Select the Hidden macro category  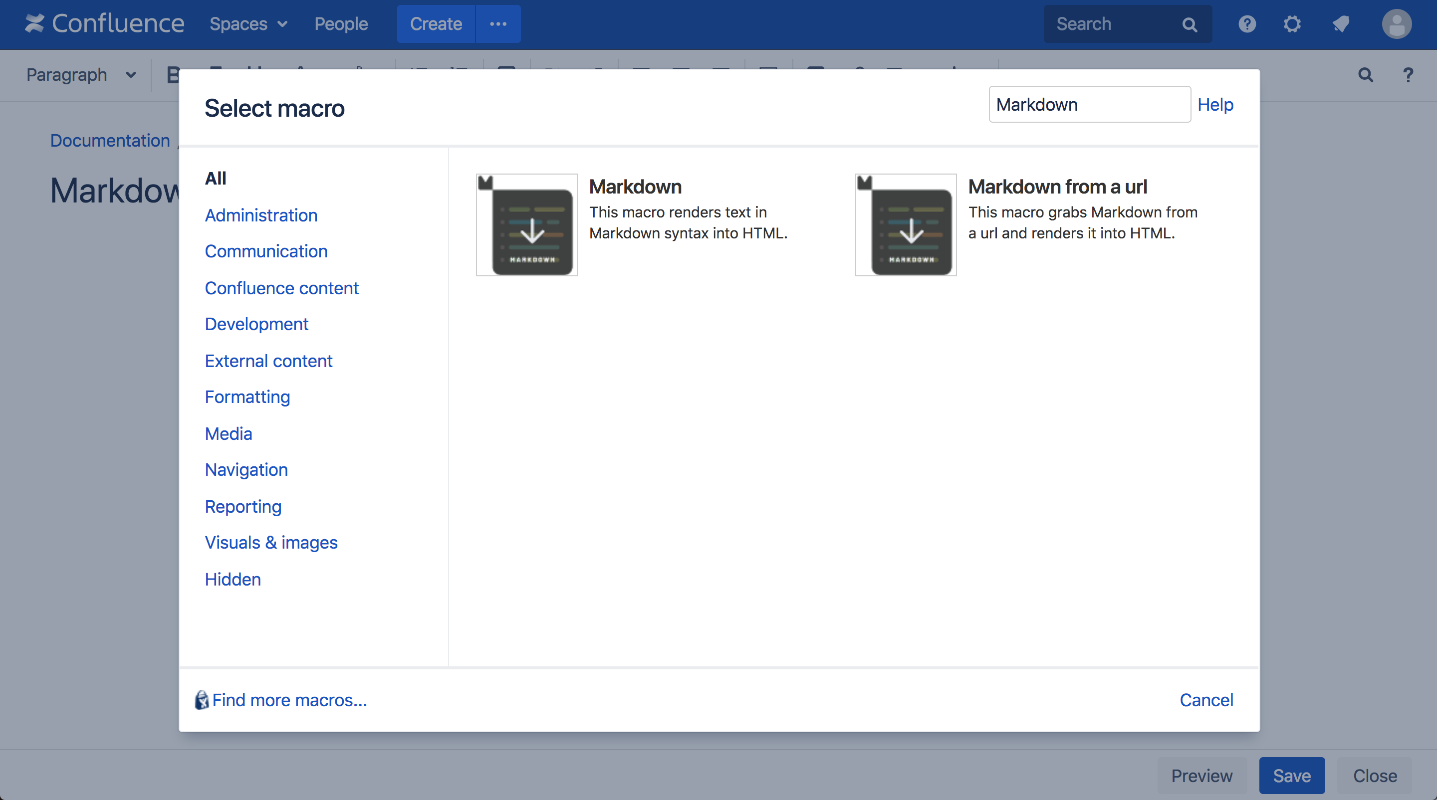[233, 579]
